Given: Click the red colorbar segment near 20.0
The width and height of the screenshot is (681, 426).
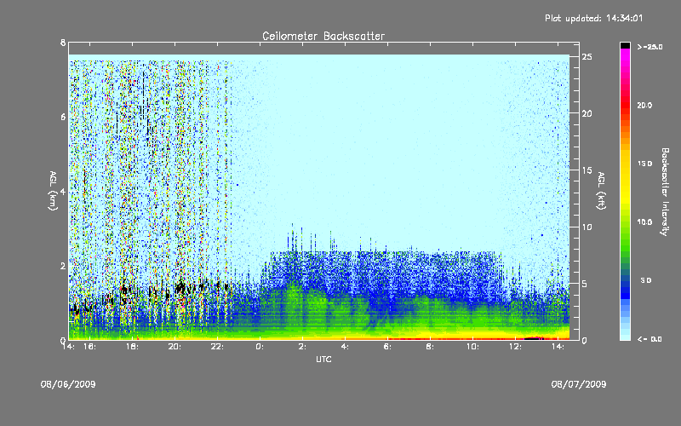Looking at the screenshot, I should tap(625, 104).
